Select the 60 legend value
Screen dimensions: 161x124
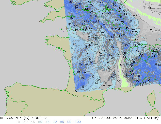[40, 122]
